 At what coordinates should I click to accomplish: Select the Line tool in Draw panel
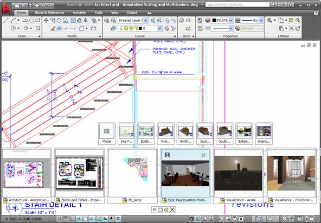pyautogui.click(x=6, y=20)
